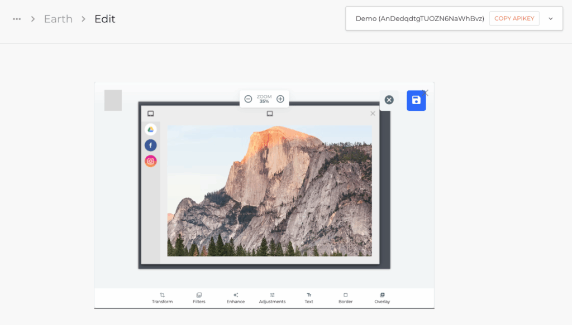
Task: Click the small X inside the picker image
Action: pyautogui.click(x=373, y=114)
